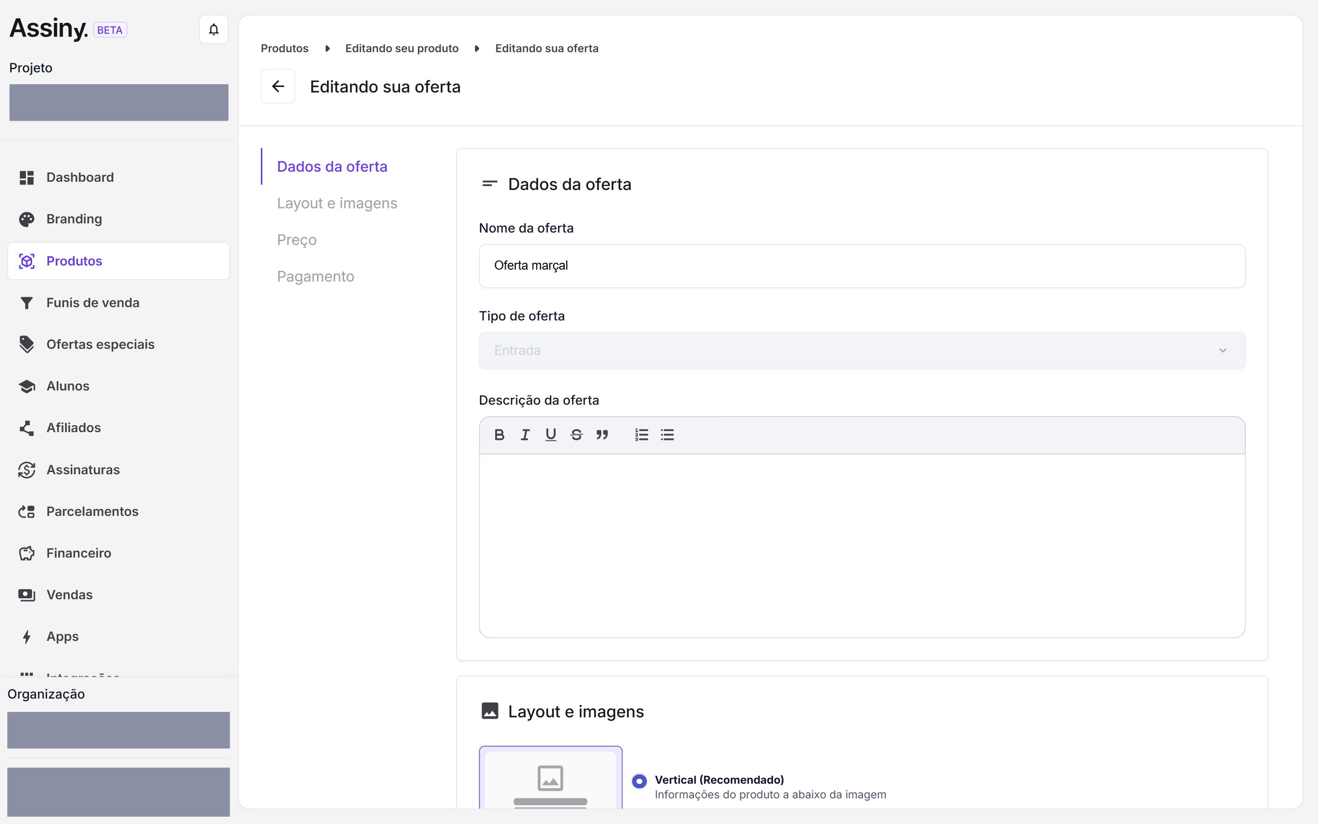Jump to Pagamento section tab

point(315,276)
